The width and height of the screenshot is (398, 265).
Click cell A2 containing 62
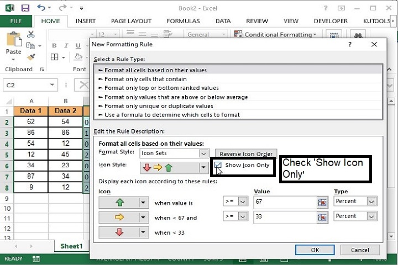(x=31, y=121)
